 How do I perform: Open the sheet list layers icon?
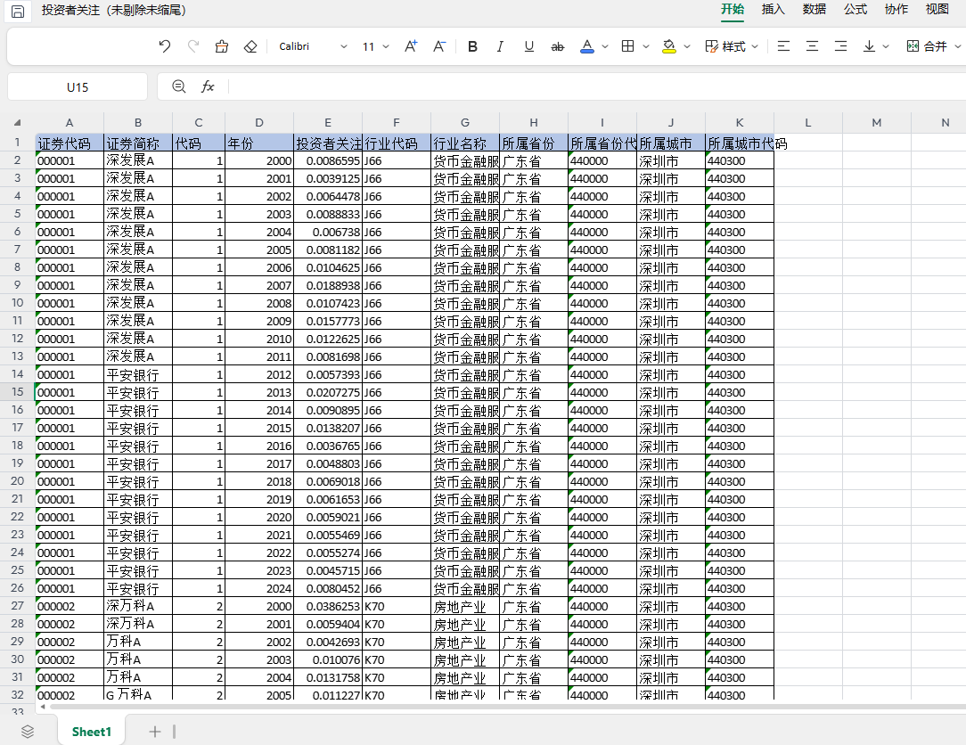click(x=28, y=732)
